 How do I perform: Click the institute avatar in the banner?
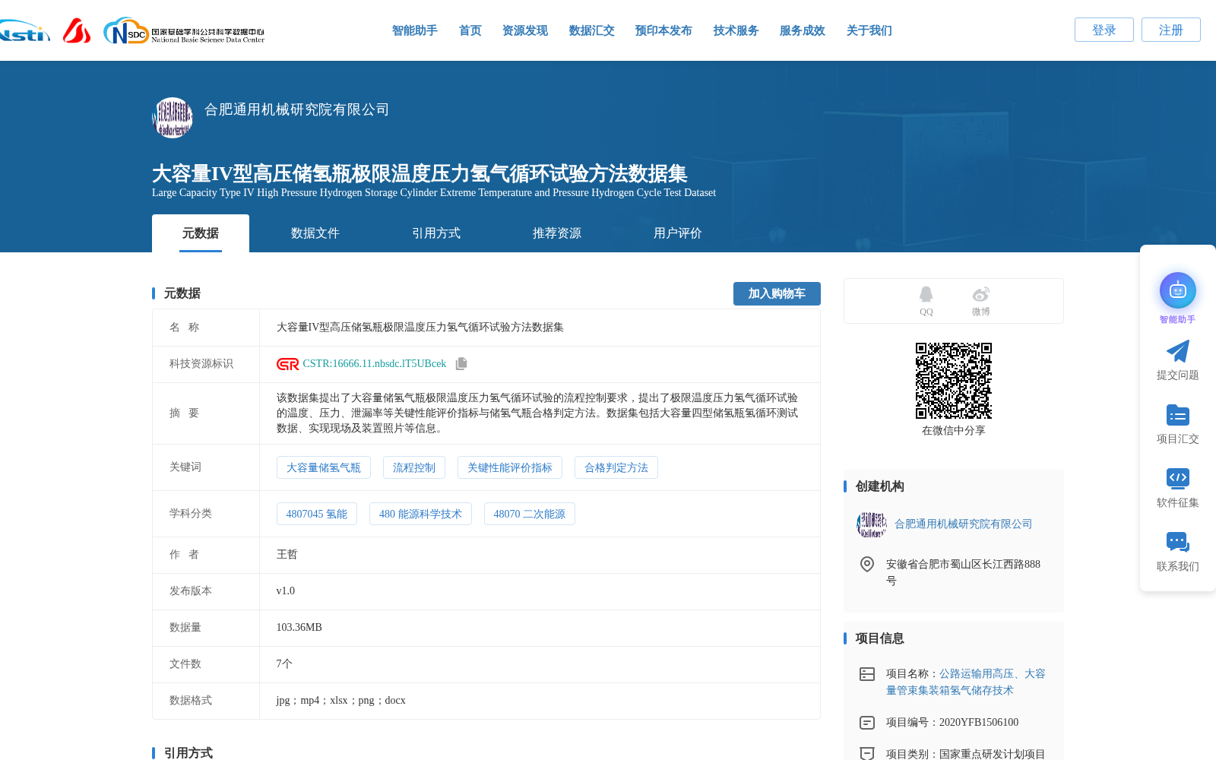[173, 117]
